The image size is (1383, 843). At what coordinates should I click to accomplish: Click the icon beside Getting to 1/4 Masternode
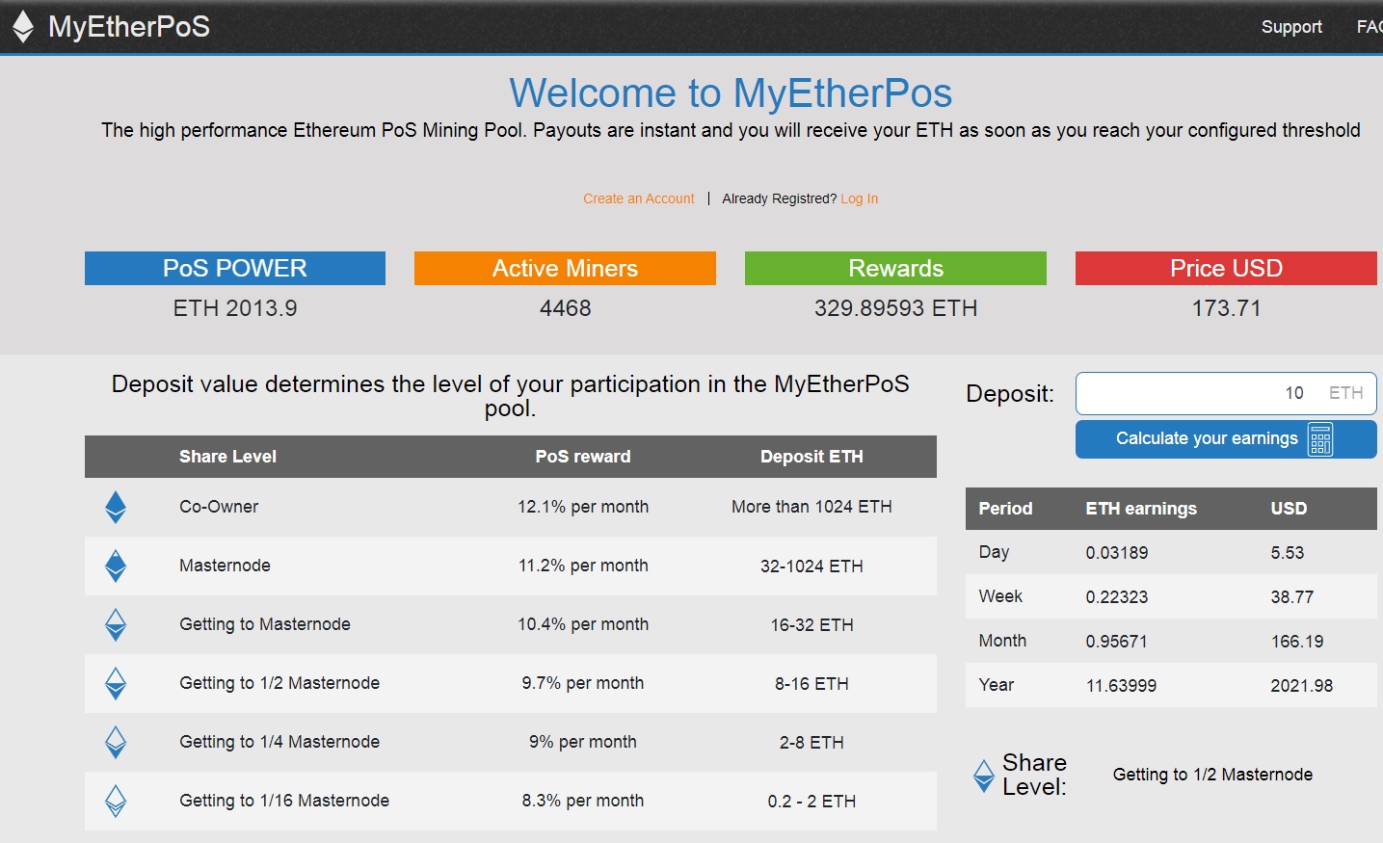click(x=116, y=742)
